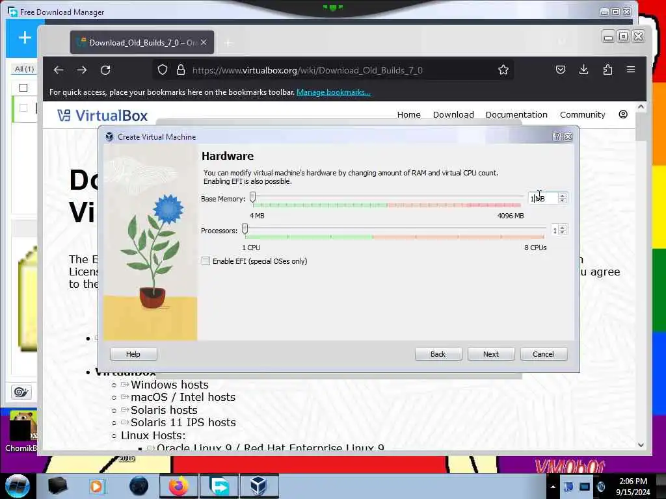Image resolution: width=666 pixels, height=499 pixels.
Task: Click the Back button in the wizard
Action: pyautogui.click(x=438, y=354)
